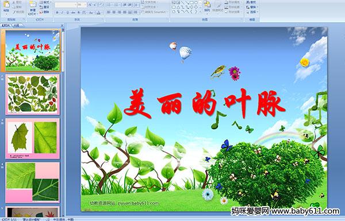Open the Change Case Aa dropdown

[91, 13]
